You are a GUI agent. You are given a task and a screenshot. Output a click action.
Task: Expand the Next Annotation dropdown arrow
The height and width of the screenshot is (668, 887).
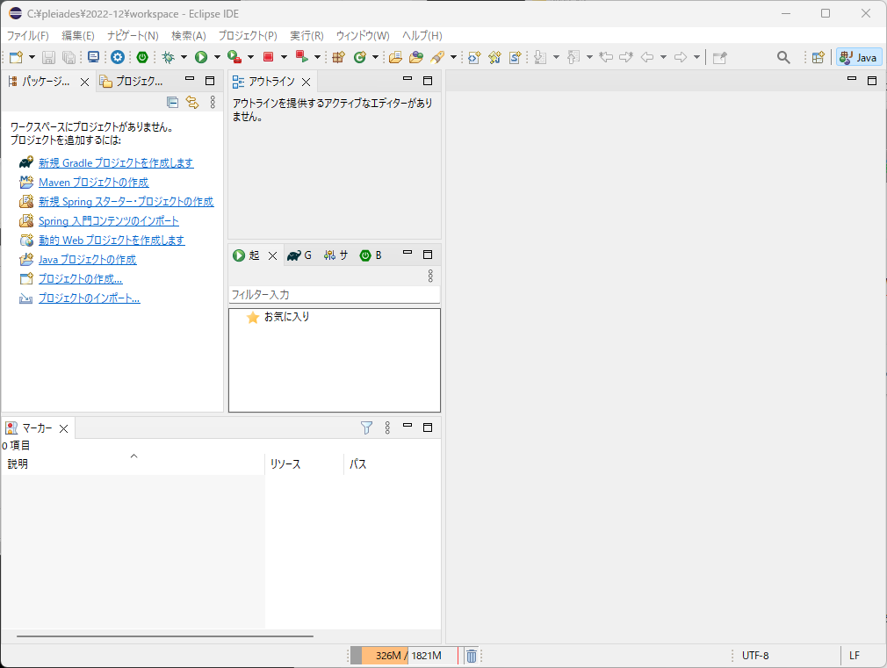(556, 57)
